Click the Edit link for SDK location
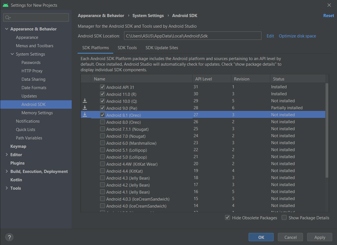 coord(270,36)
